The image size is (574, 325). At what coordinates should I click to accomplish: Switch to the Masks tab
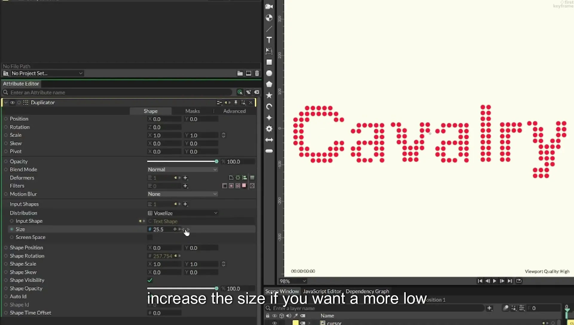pos(192,111)
